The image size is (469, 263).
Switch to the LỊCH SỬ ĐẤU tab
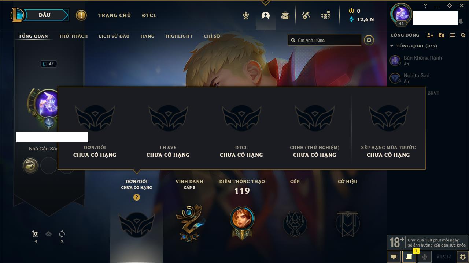114,36
